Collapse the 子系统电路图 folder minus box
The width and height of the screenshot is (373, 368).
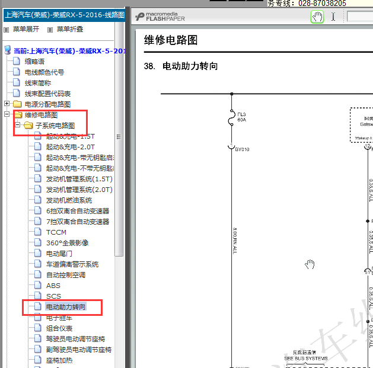point(18,125)
